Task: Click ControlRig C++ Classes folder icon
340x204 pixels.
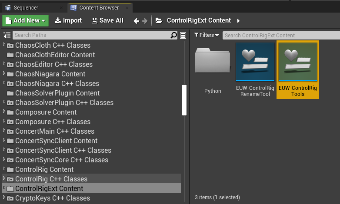Action: tap(10, 179)
